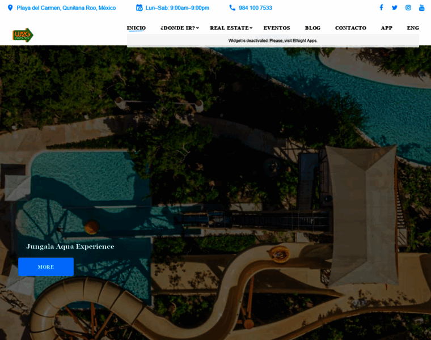Viewport: 431px width, 340px height.
Task: Switch language with ENG link
Action: point(413,28)
